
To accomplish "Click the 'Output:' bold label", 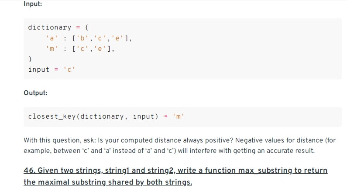I will pos(35,93).
